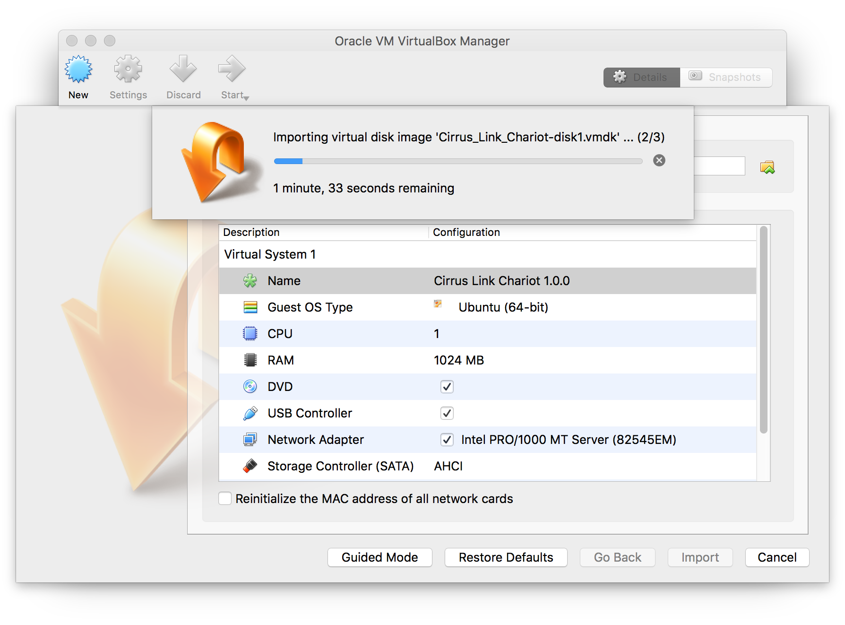Open the Settings gear toolbar icon

point(128,69)
